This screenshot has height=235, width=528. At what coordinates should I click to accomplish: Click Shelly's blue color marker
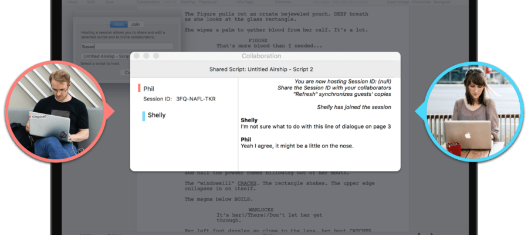(144, 116)
